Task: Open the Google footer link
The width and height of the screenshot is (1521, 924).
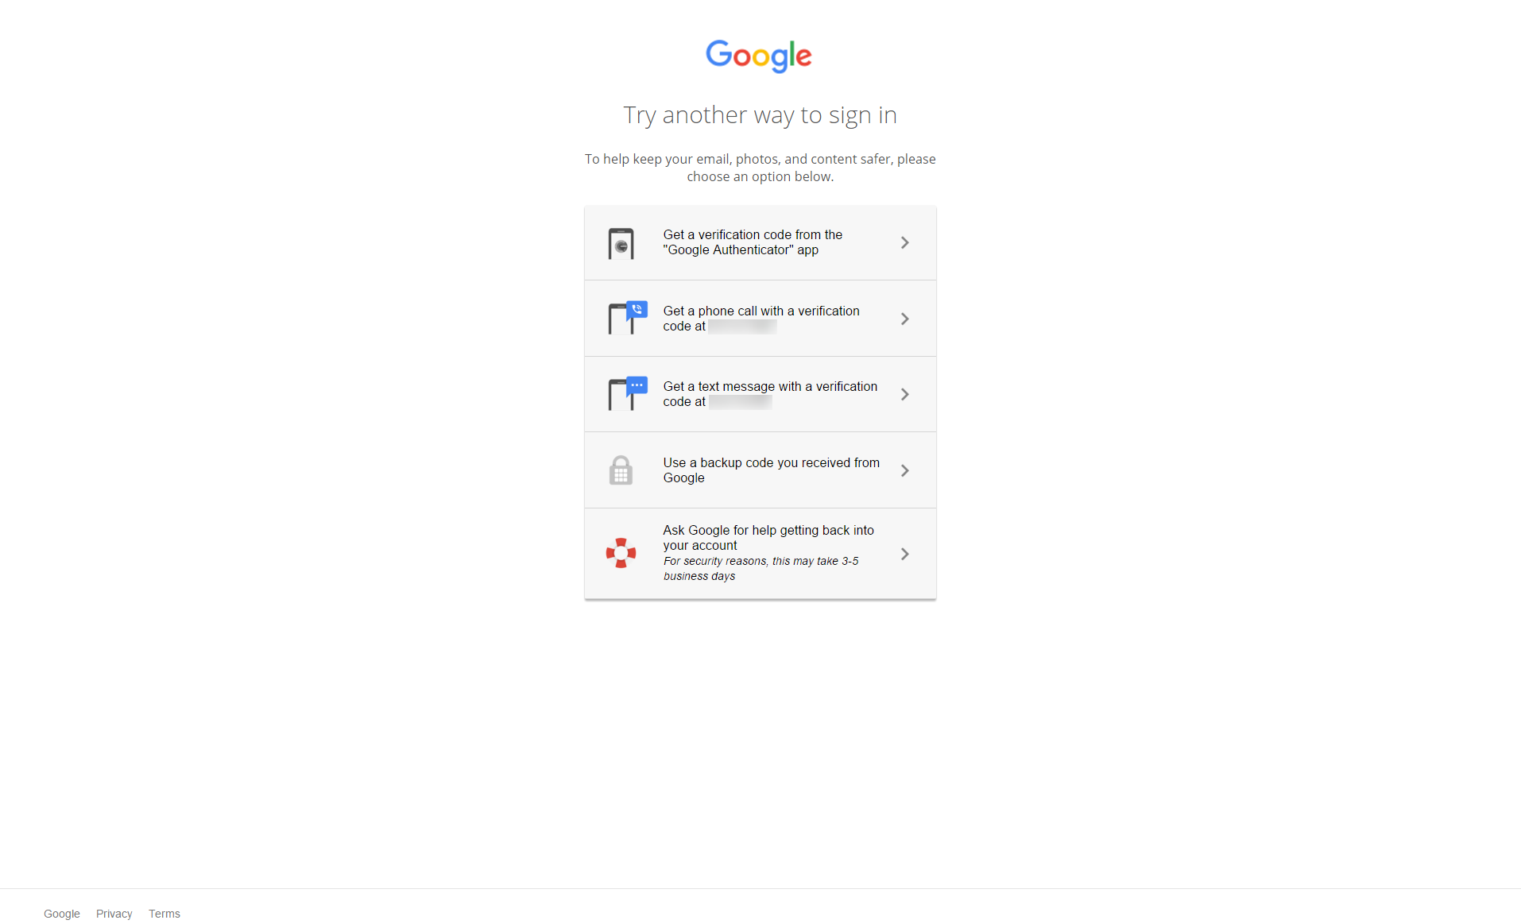Action: click(x=62, y=914)
